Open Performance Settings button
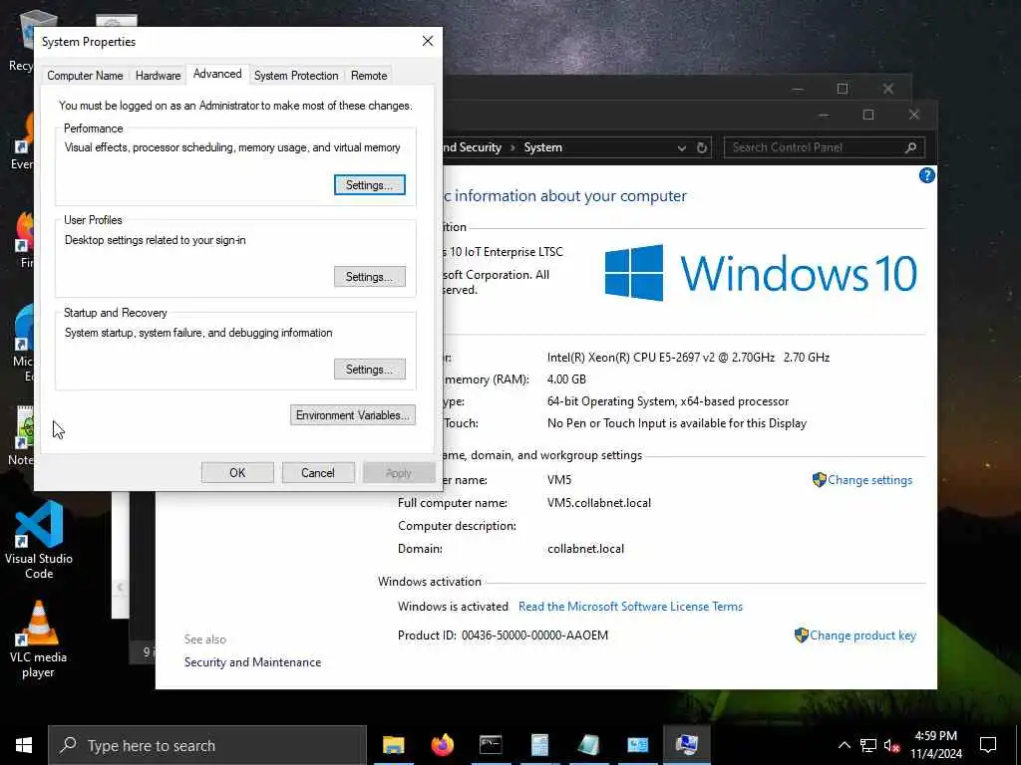Screen dimensions: 1021x765 click(x=369, y=184)
